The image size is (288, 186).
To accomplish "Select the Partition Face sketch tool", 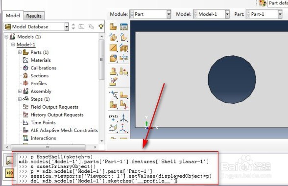I will (x=124, y=95).
